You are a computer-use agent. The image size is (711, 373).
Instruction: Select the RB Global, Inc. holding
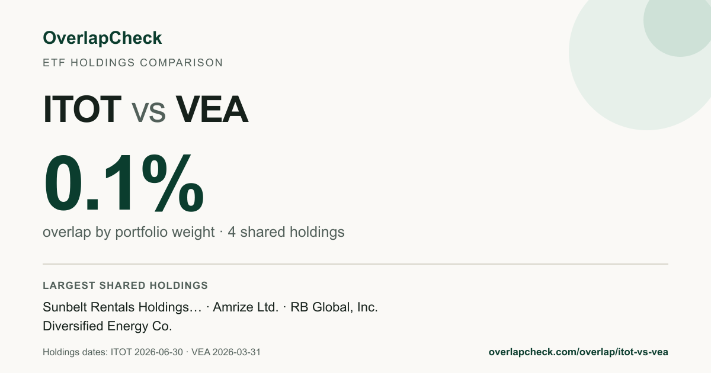334,308
